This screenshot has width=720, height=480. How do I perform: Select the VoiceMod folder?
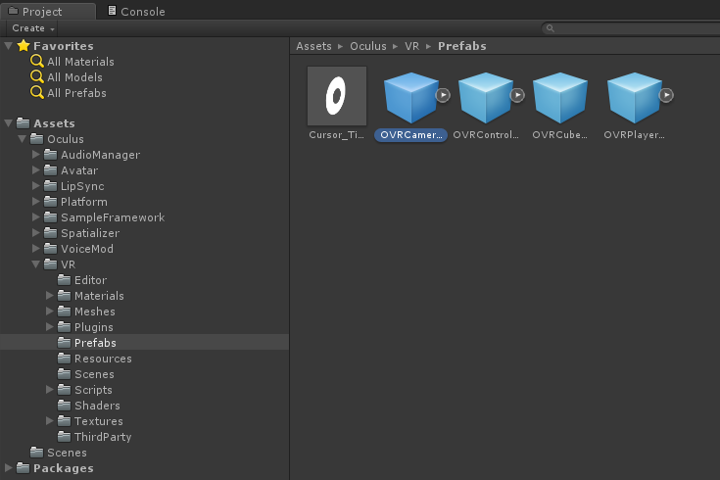[87, 249]
